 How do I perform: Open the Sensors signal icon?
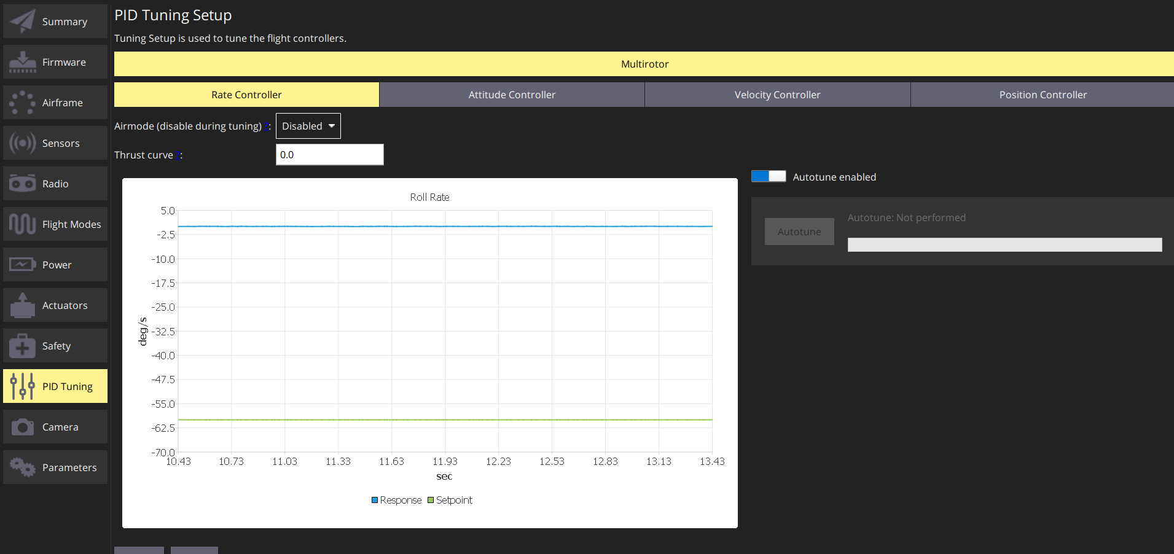click(23, 143)
